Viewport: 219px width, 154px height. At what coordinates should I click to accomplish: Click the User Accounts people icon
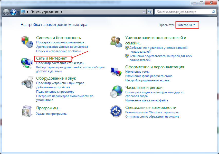[x=116, y=42]
